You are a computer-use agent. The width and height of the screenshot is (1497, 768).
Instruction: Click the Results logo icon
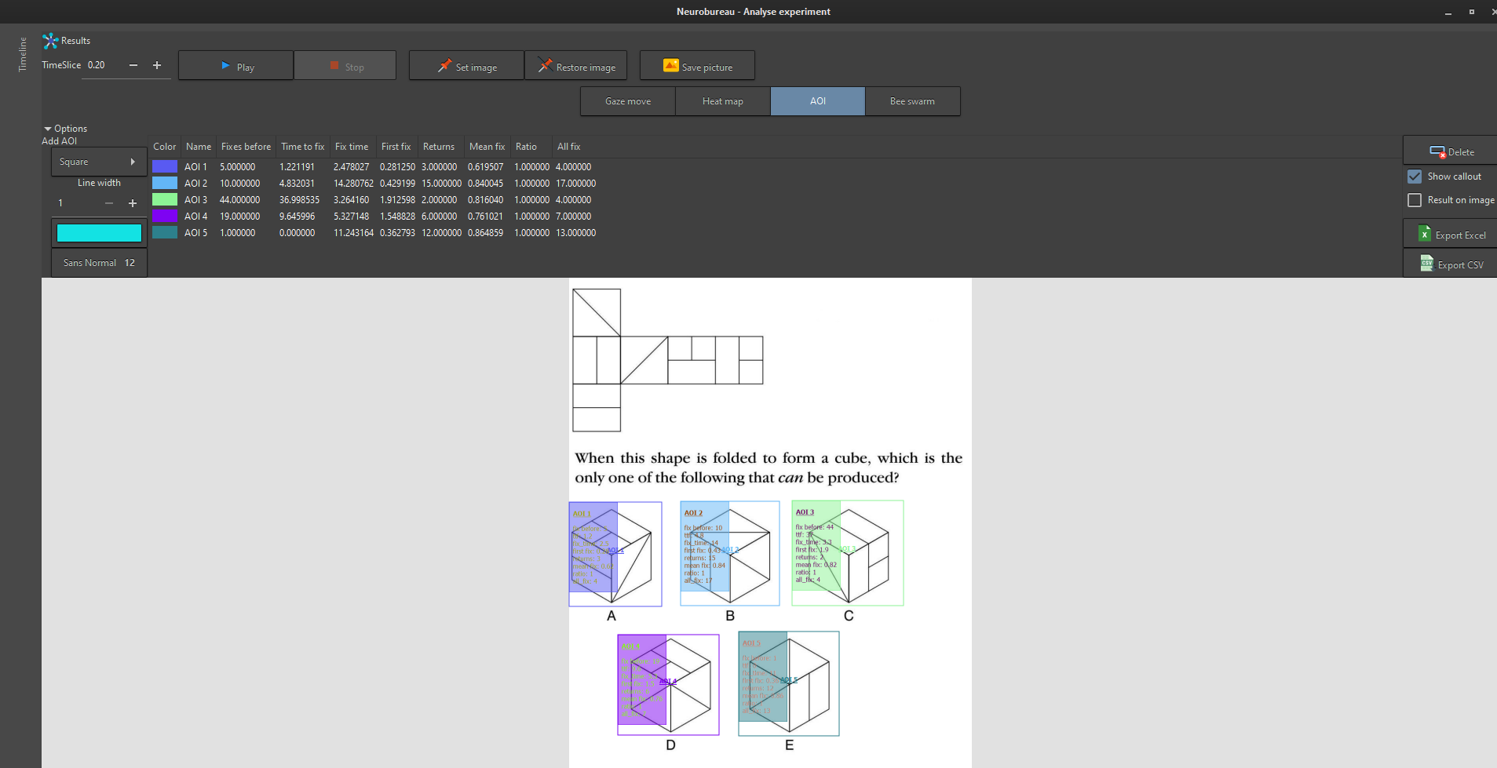click(x=50, y=41)
